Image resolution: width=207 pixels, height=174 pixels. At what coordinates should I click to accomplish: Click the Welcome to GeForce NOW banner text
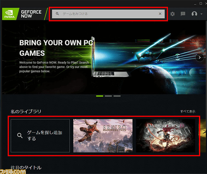click(54, 67)
